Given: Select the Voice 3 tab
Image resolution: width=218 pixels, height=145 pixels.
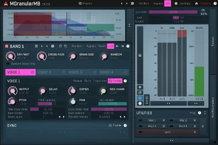Looking at the screenshot, I should [x=82, y=72].
